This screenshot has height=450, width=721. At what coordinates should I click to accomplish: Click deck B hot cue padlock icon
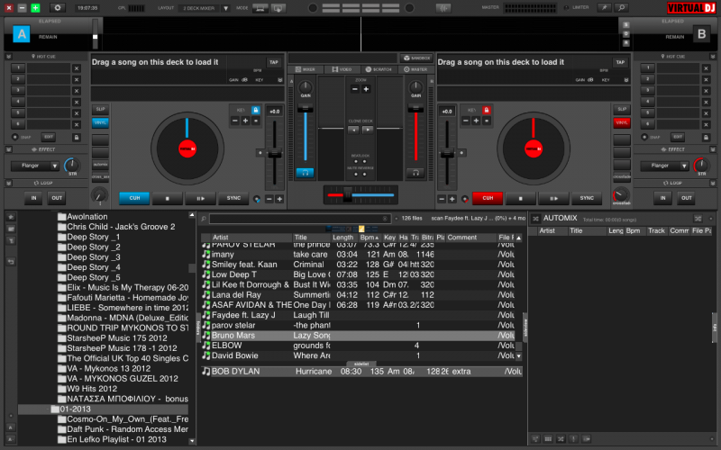pos(706,138)
